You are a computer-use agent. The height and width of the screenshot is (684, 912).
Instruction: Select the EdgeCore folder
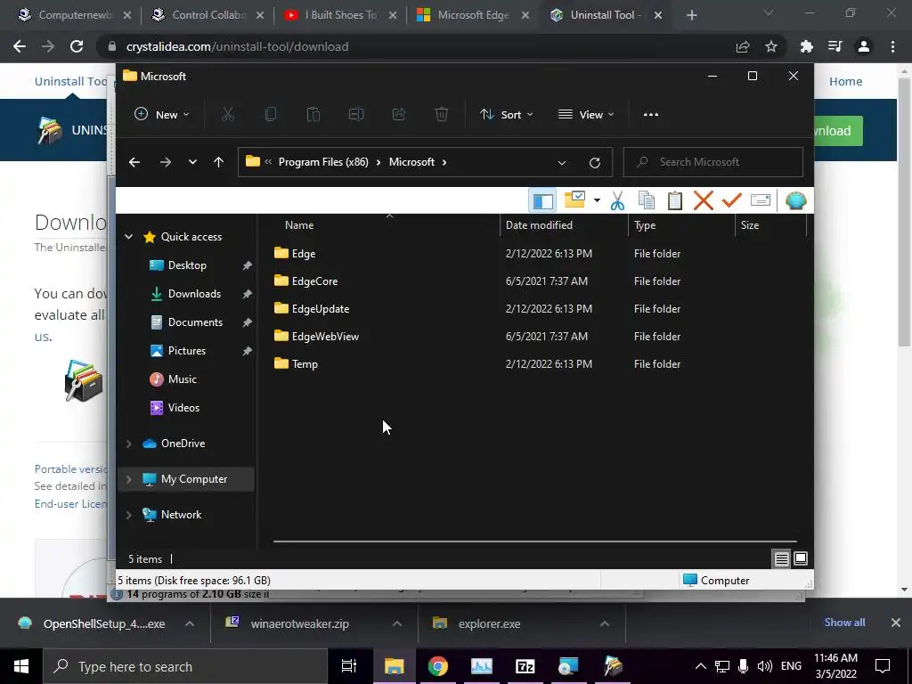(x=306, y=281)
